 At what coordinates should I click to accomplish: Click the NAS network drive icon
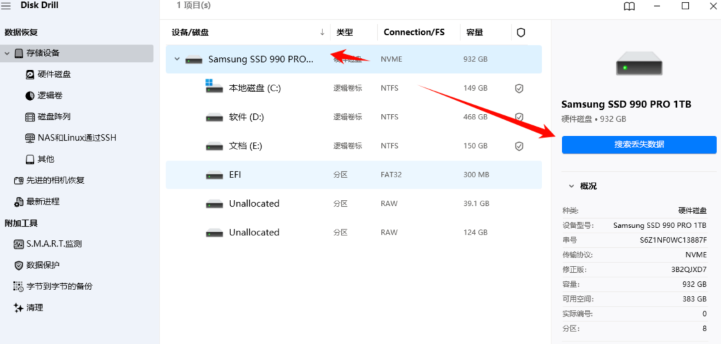(30, 138)
